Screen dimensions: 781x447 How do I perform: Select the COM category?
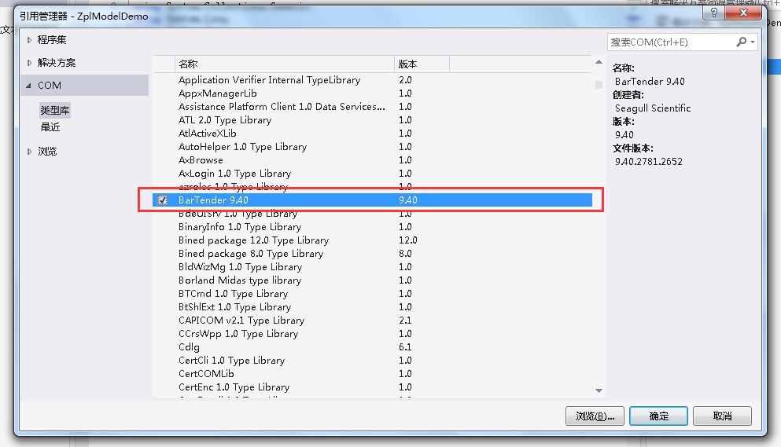[x=85, y=85]
